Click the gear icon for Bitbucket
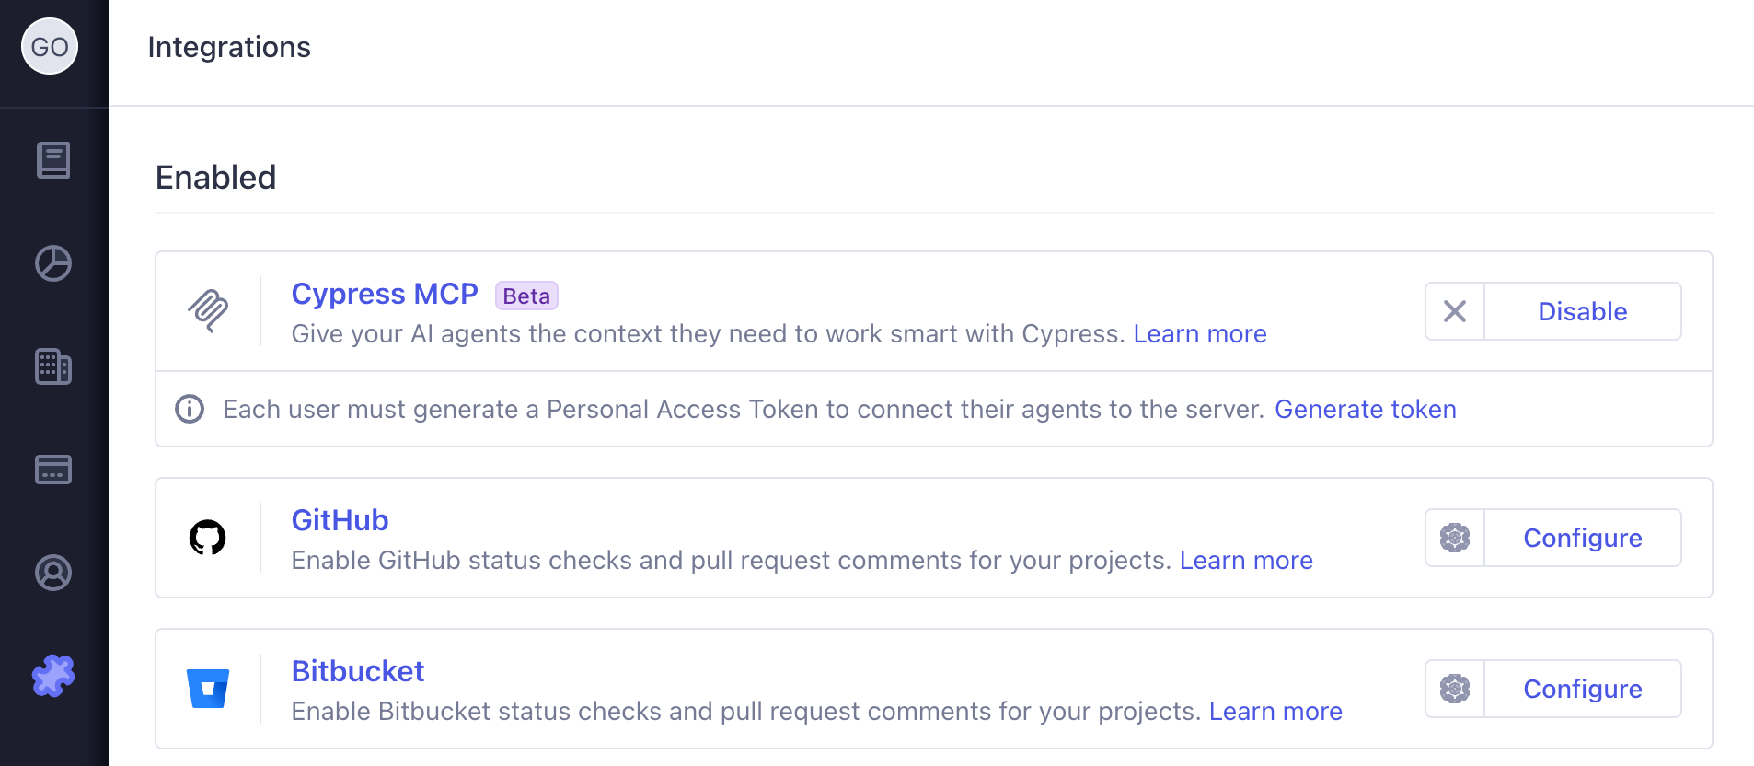Viewport: 1754px width, 766px height. (x=1455, y=689)
